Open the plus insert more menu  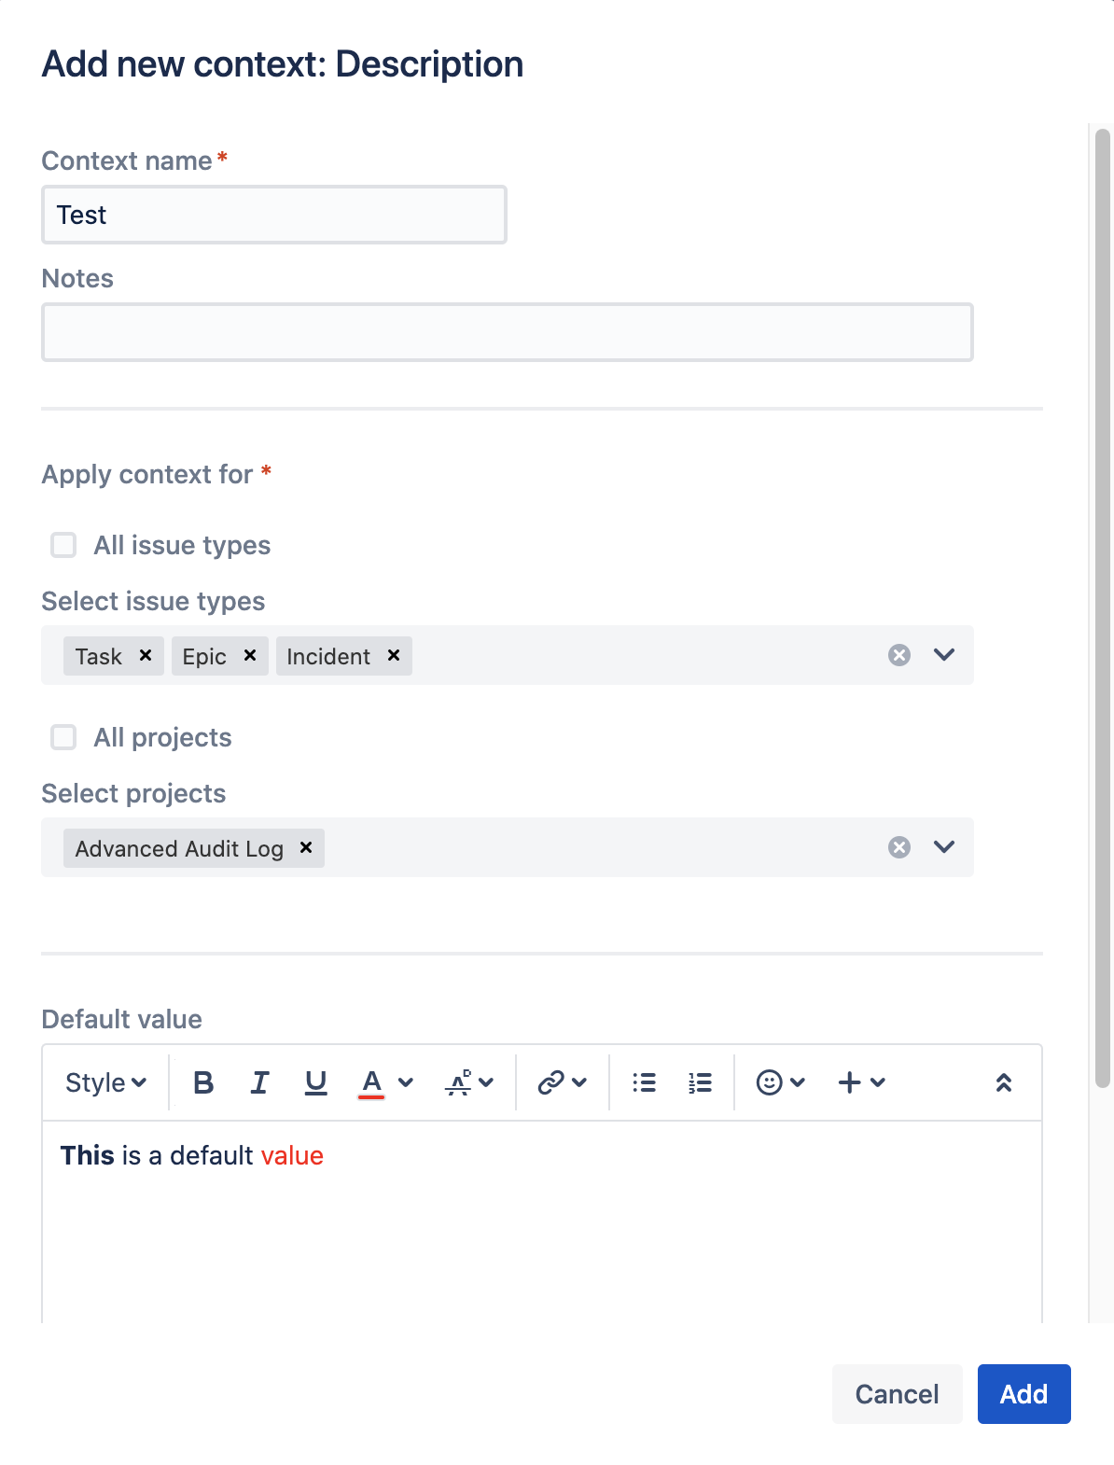coord(860,1082)
